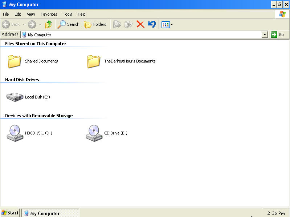Go up one folder level
This screenshot has height=217, width=290.
[49, 24]
